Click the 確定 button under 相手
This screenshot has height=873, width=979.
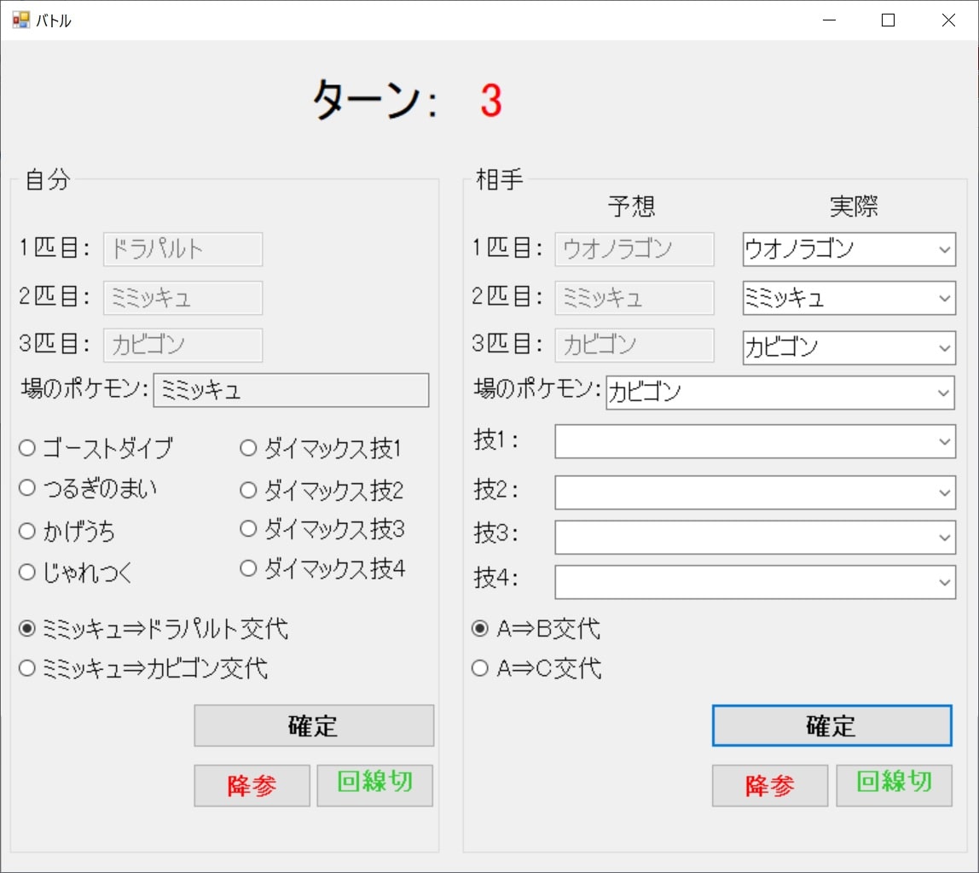(831, 725)
